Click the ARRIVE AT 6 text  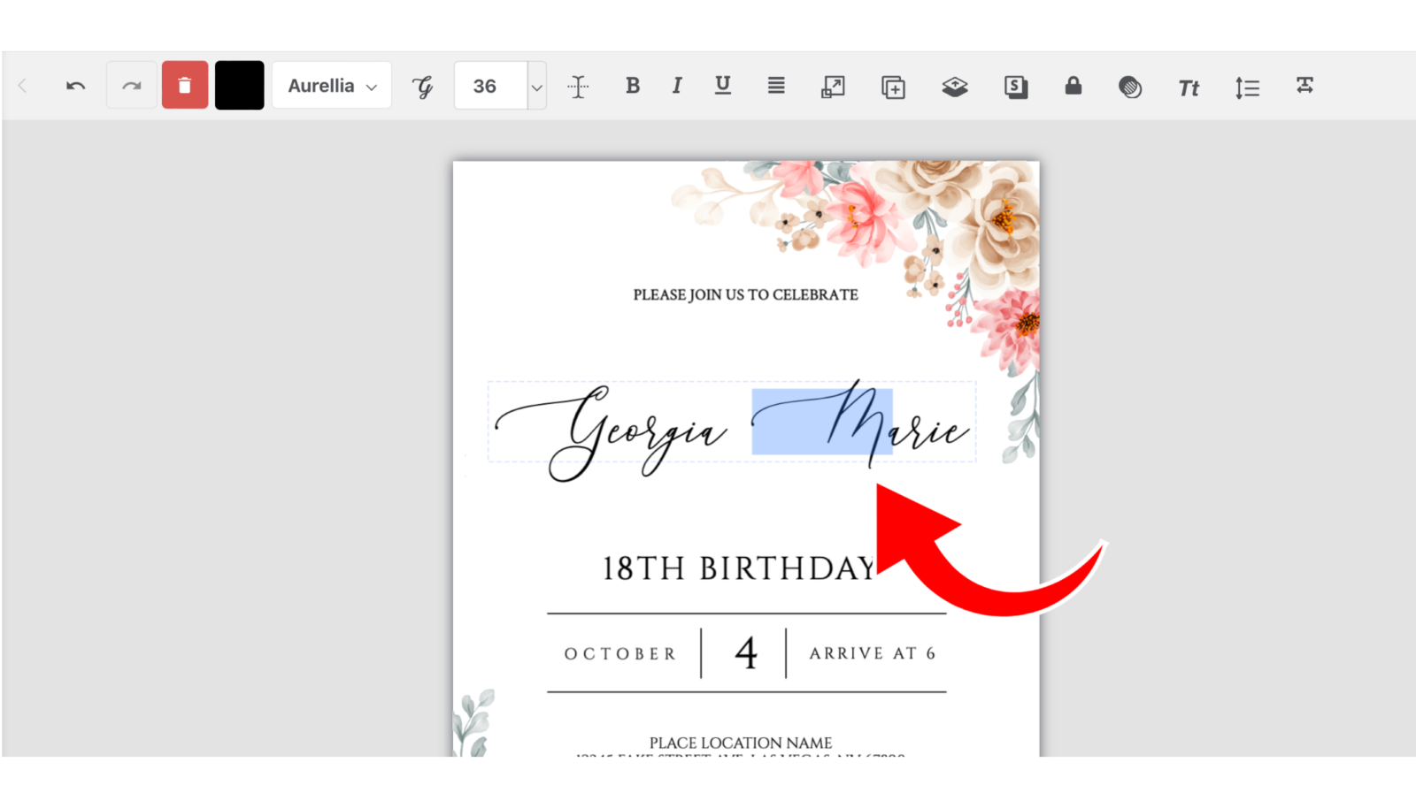click(x=873, y=653)
